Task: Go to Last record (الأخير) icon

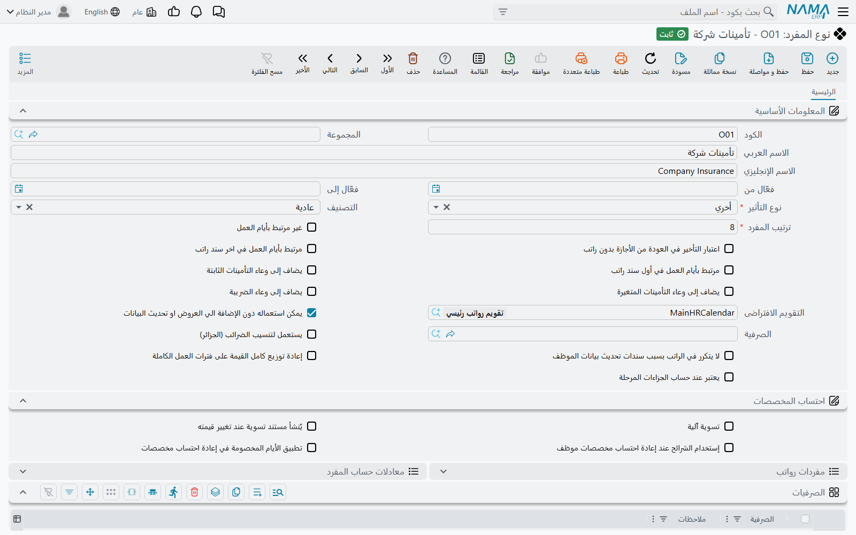Action: point(303,58)
